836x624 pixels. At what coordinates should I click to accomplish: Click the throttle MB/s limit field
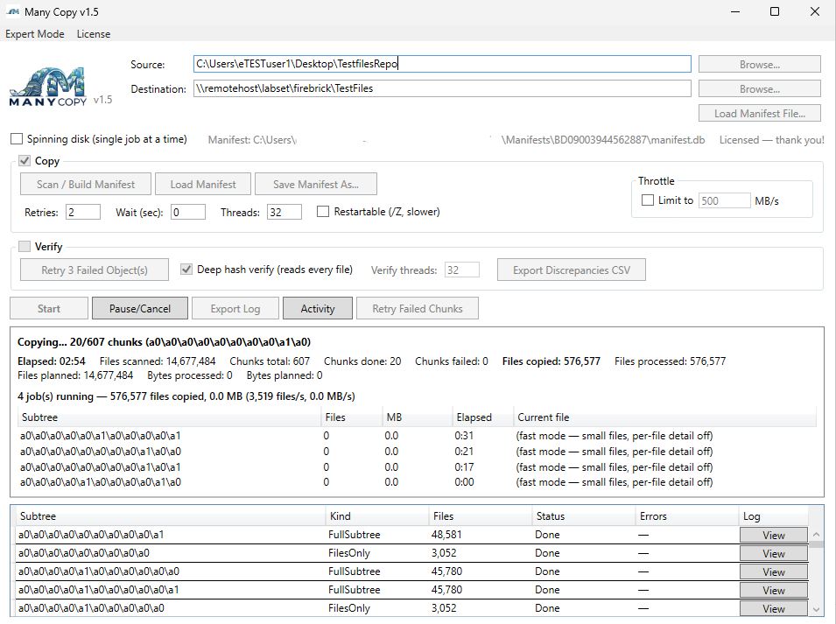(724, 201)
